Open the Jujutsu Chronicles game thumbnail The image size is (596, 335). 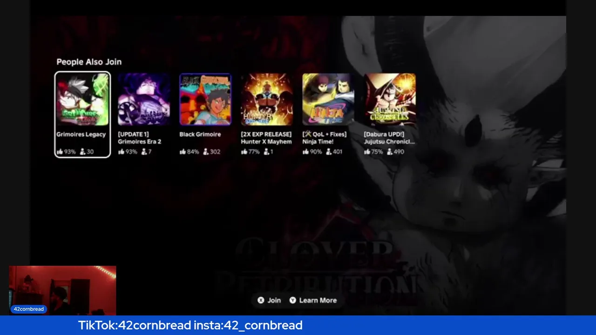tap(390, 100)
